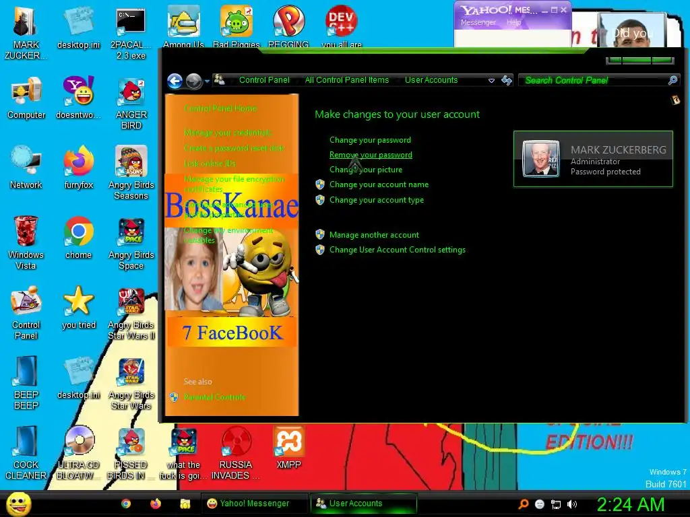Switch to Yahoo! Messenger taskbar button
Viewport: 690px width, 517px height.
click(x=254, y=504)
